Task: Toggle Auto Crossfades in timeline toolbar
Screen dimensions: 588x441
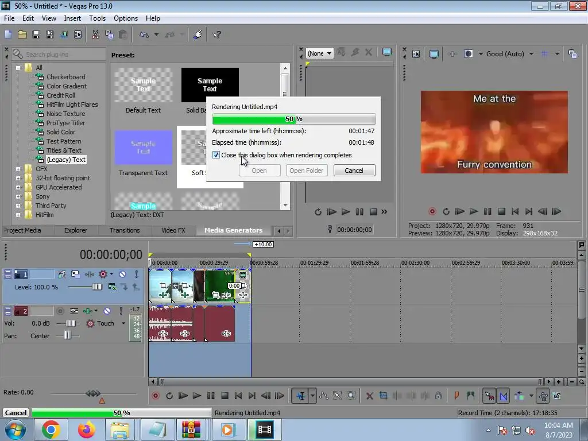Action: pyautogui.click(x=504, y=396)
